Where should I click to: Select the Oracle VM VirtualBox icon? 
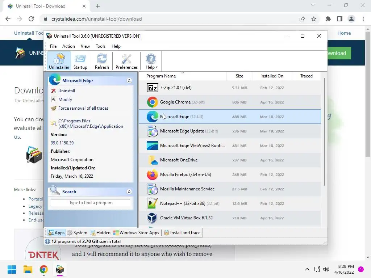point(152,218)
